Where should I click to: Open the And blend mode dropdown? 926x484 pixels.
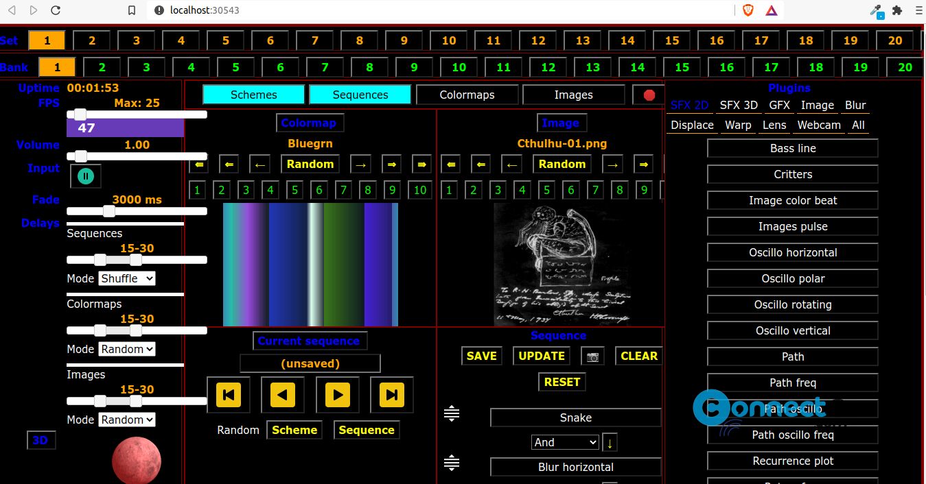565,442
